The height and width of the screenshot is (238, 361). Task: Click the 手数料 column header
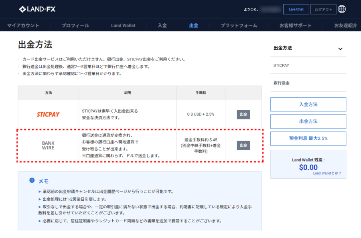pyautogui.click(x=201, y=93)
